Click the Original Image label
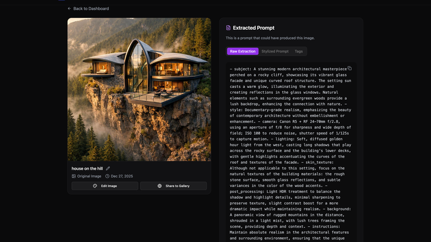The width and height of the screenshot is (431, 242). [x=89, y=176]
